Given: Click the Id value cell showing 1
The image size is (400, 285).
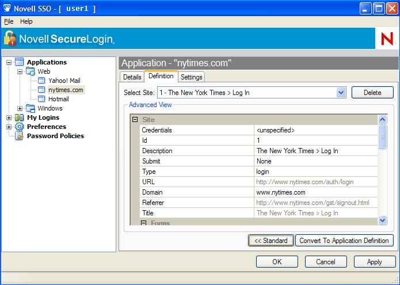Looking at the screenshot, I should pos(316,140).
